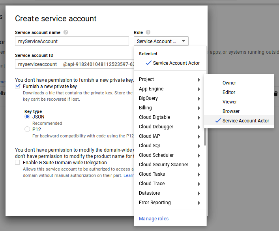Screen dimensions: 279x231
Task: Open the Role dropdown selector
Action: pos(161,41)
